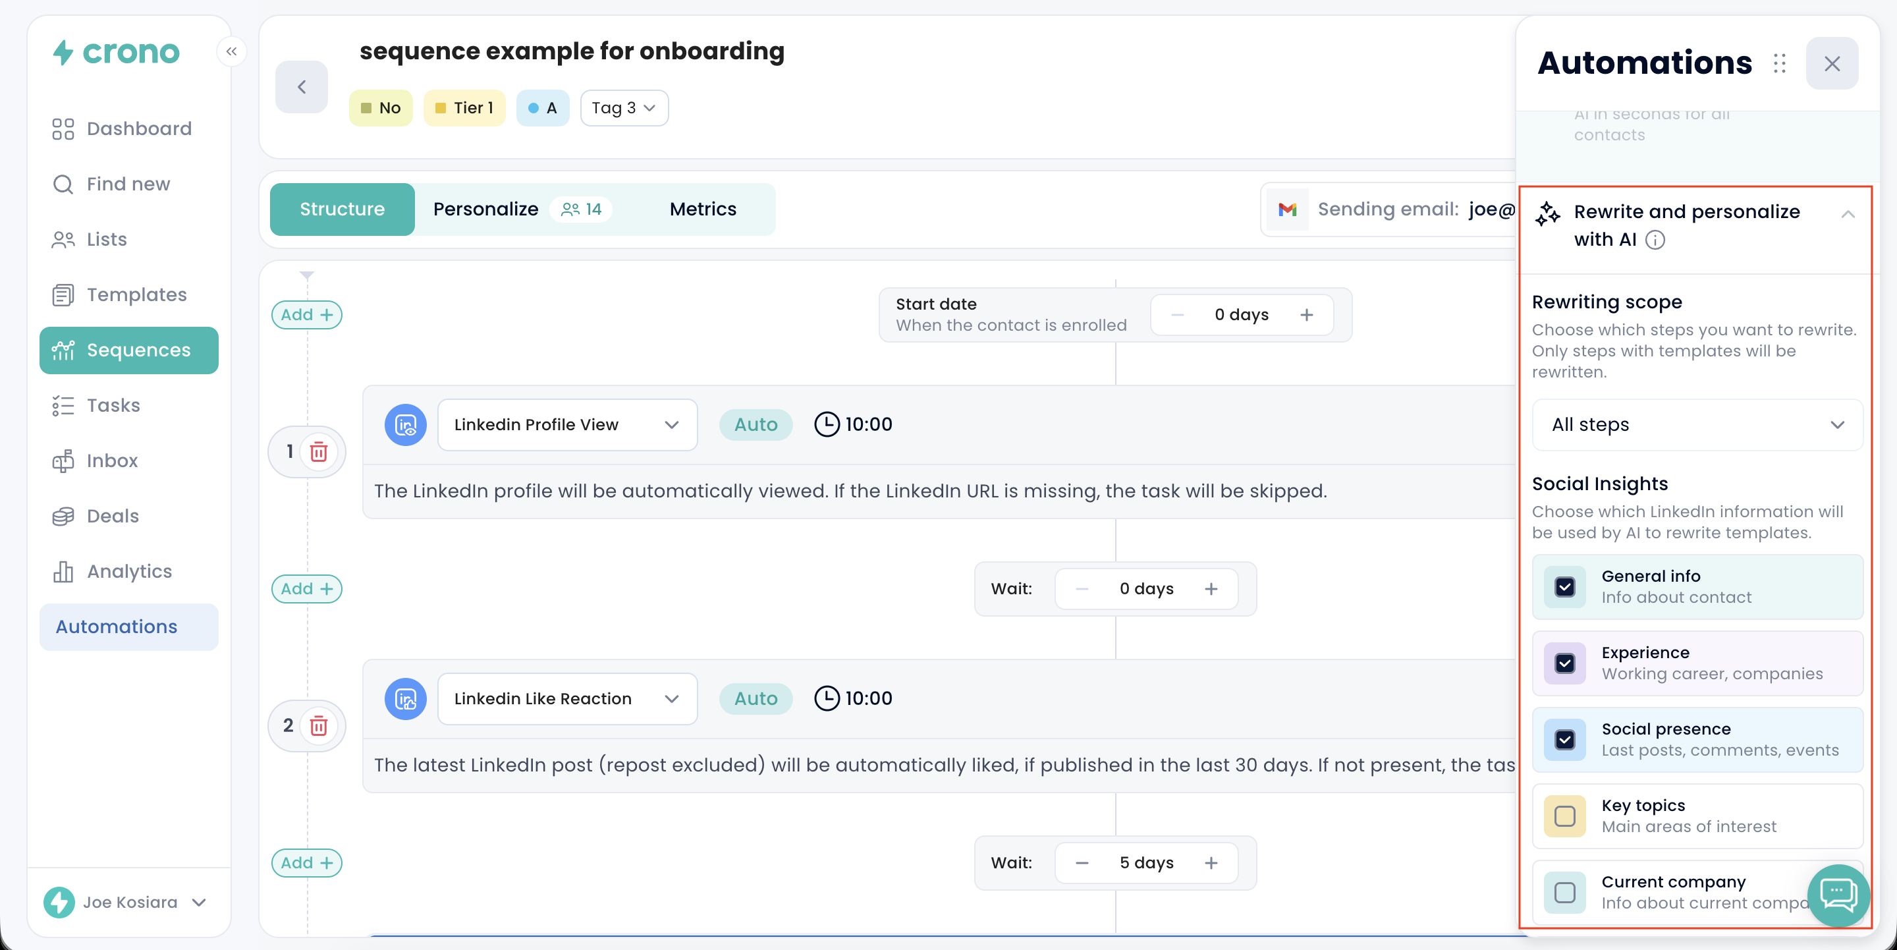
Task: Click the back arrow beside sequence title
Action: pyautogui.click(x=301, y=87)
